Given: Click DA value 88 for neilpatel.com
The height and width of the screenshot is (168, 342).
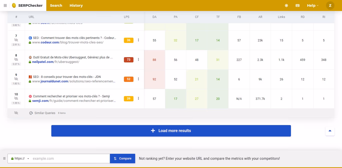Looking at the screenshot, I should (x=154, y=60).
